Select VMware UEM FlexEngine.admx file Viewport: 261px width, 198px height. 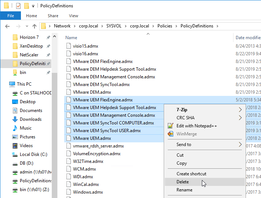click(x=103, y=100)
